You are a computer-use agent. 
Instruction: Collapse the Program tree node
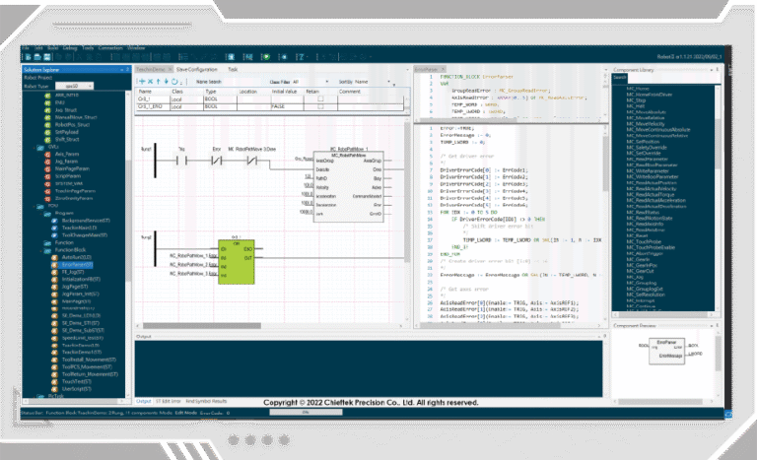coord(41,214)
